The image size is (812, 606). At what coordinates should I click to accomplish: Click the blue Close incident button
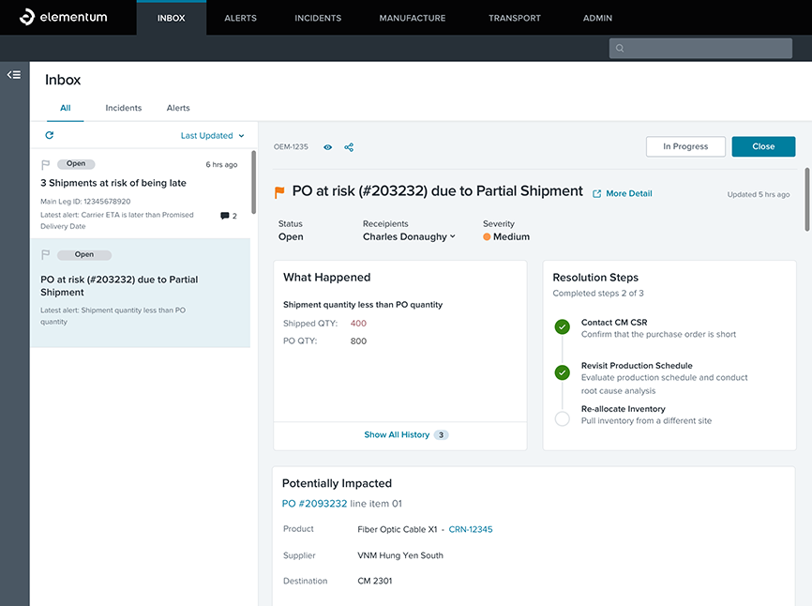coord(763,146)
